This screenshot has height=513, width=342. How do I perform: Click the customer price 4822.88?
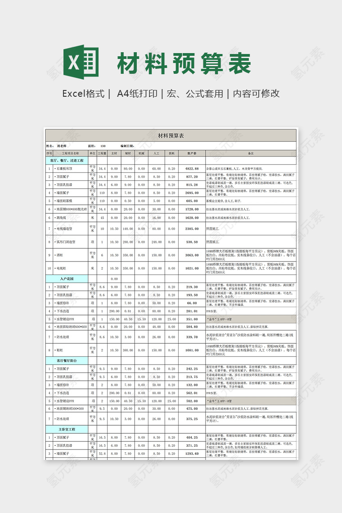click(x=192, y=169)
